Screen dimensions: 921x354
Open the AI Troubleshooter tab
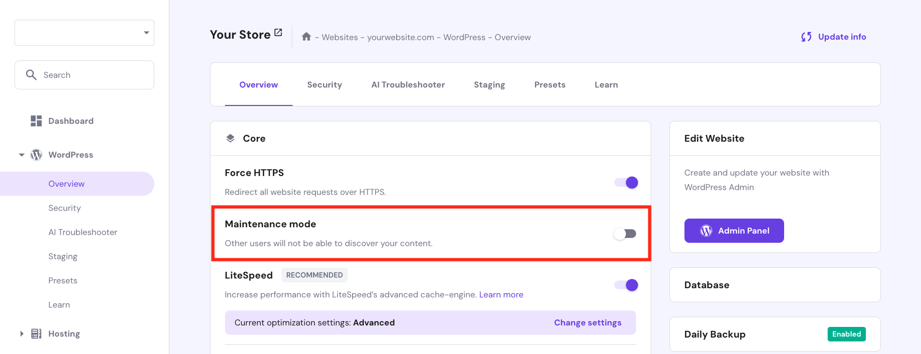click(x=408, y=84)
